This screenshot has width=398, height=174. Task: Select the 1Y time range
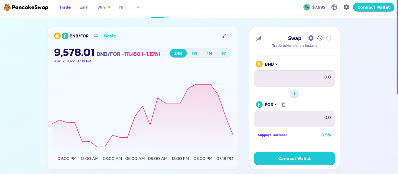point(224,53)
